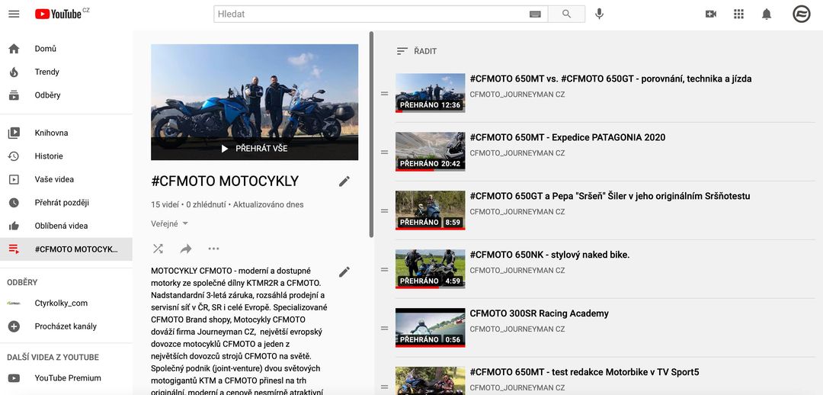Image resolution: width=823 pixels, height=395 pixels.
Task: Open 650GT a Pepa Sršeň Šiler video
Action: click(x=610, y=196)
